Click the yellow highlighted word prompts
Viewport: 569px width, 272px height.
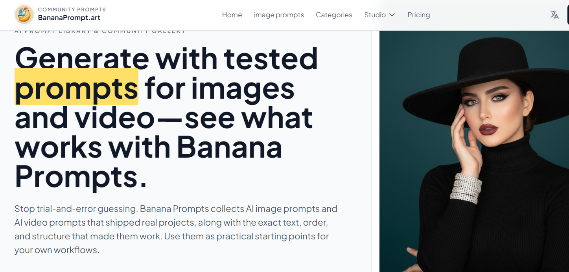[x=76, y=88]
